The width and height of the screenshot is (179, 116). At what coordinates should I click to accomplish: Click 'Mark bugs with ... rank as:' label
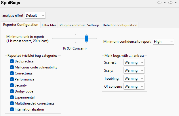click(124, 56)
